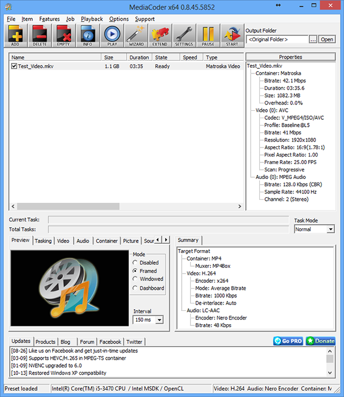Viewport: 344px width, 397px height.
Task: Switch to the Audio tab
Action: (x=83, y=241)
